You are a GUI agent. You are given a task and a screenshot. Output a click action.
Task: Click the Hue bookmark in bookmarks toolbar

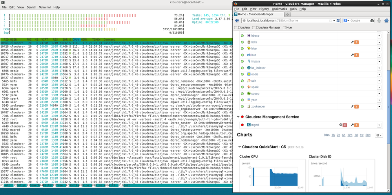pyautogui.click(x=288, y=28)
